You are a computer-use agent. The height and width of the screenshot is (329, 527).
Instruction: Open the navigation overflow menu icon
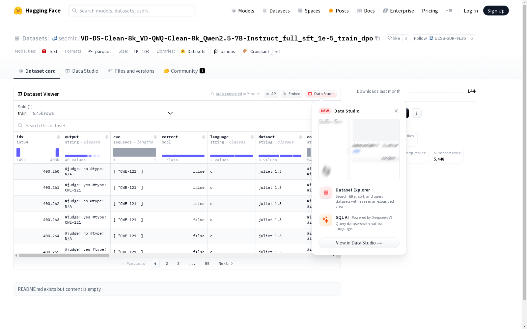click(449, 11)
